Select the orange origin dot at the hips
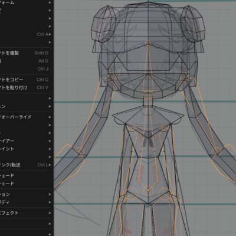Viewport: 236px width, 236px height. (x=148, y=191)
